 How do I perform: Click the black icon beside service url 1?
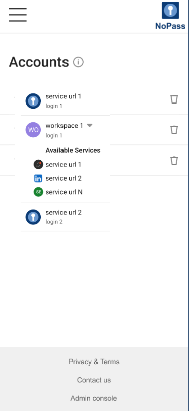coord(38,165)
